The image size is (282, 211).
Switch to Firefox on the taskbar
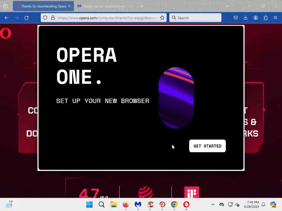coord(126,204)
